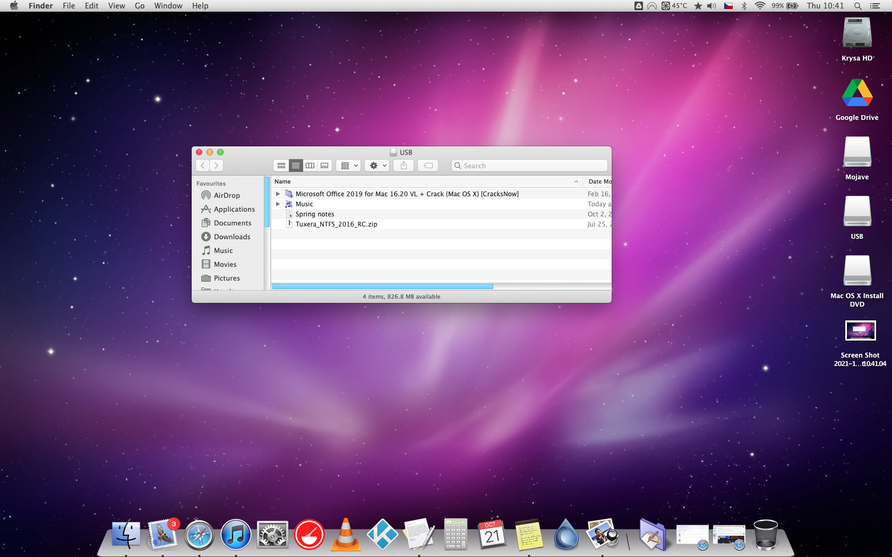Switch Finder to list view
This screenshot has width=892, height=557.
point(296,166)
